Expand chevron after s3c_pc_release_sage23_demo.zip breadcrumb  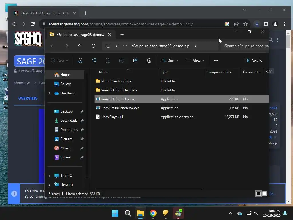(x=196, y=46)
